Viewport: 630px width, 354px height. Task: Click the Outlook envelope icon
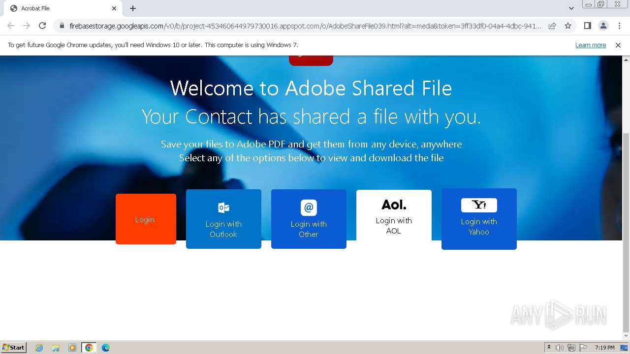click(x=223, y=207)
